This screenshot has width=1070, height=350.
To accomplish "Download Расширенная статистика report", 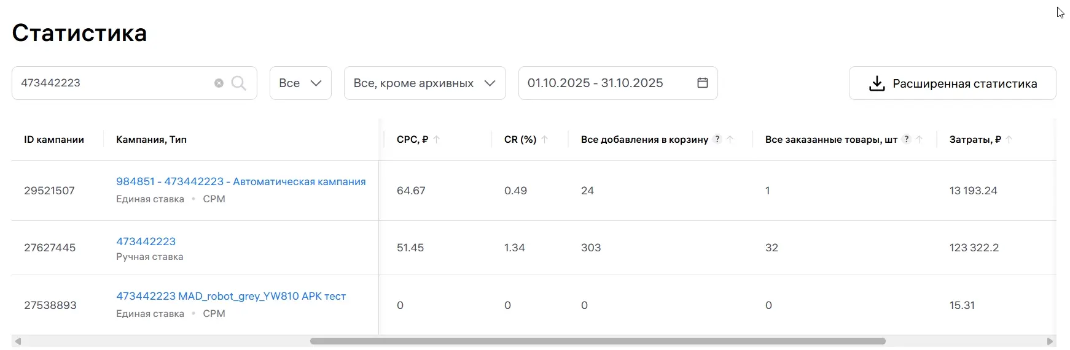I will pos(952,83).
